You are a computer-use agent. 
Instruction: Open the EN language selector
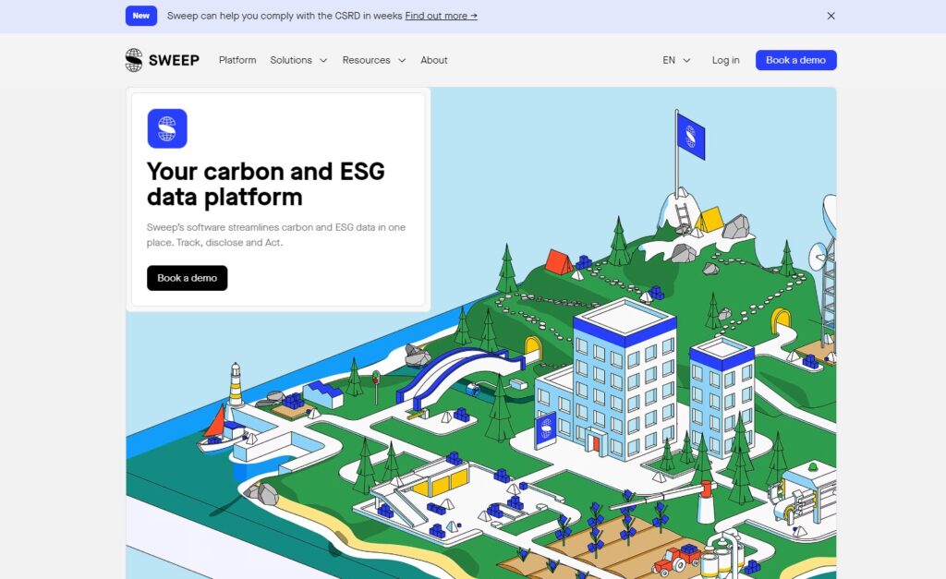[x=676, y=60]
